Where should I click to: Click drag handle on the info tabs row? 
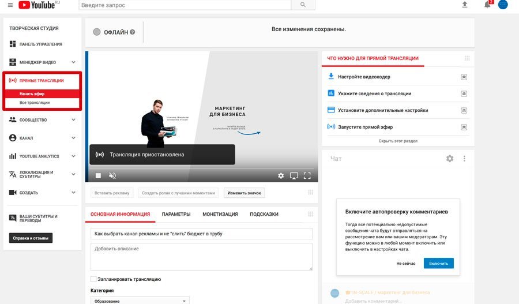point(310,214)
